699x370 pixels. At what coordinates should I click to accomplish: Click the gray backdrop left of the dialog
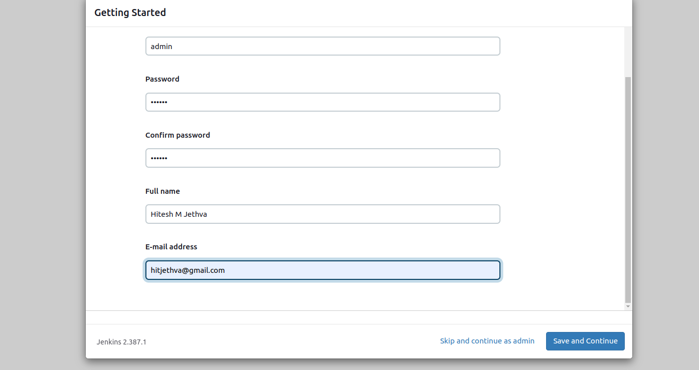(x=43, y=185)
